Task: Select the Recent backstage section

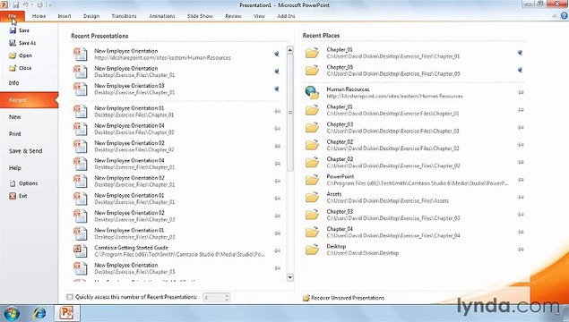Action: point(29,100)
